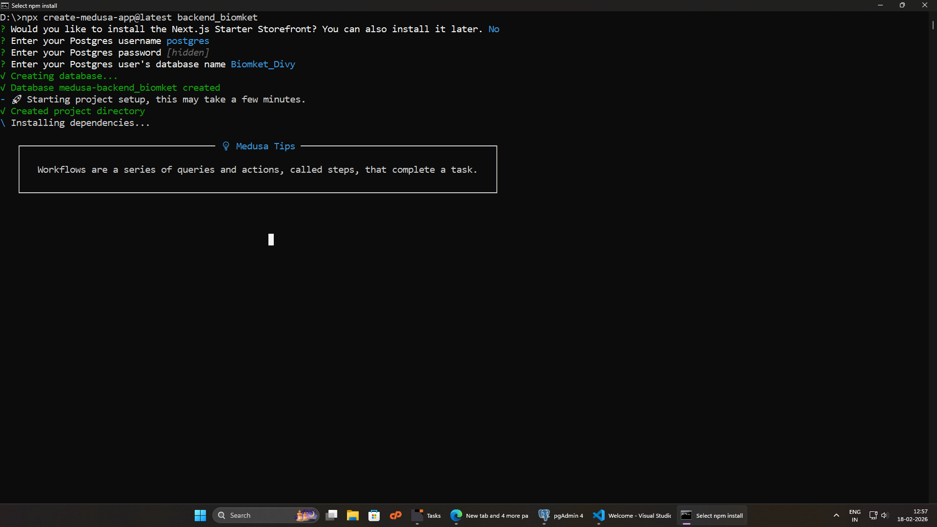
Task: Launch File Explorer from the taskbar
Action: [353, 515]
